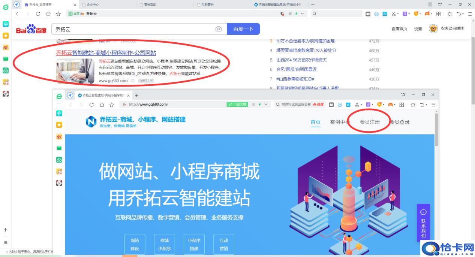Screen dimensions: 475x257
Task: Open the screenshot scissors tool
Action: pos(393,13)
